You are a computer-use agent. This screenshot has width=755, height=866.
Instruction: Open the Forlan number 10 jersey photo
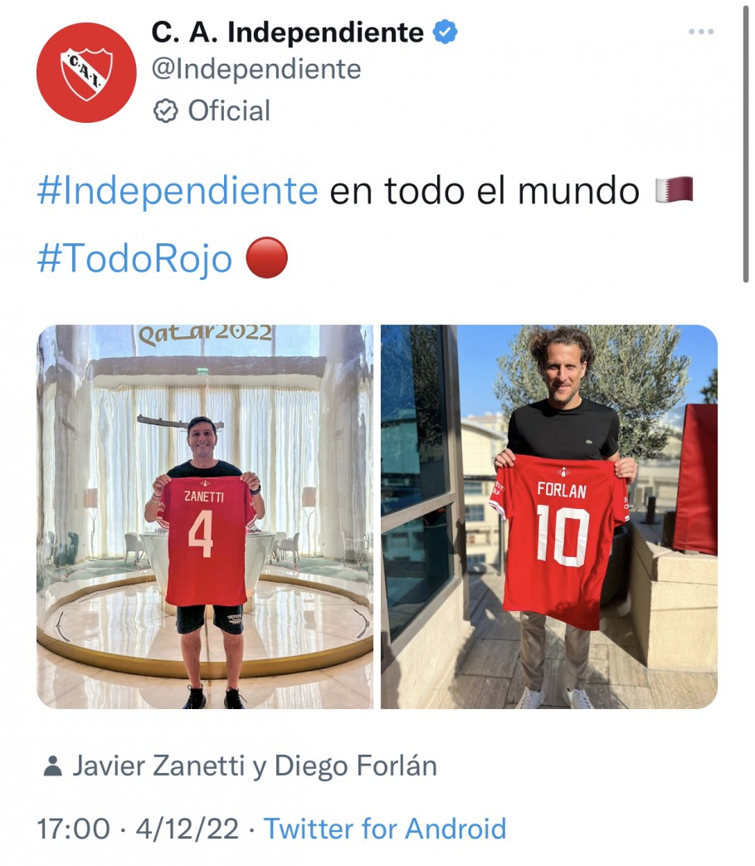549,516
